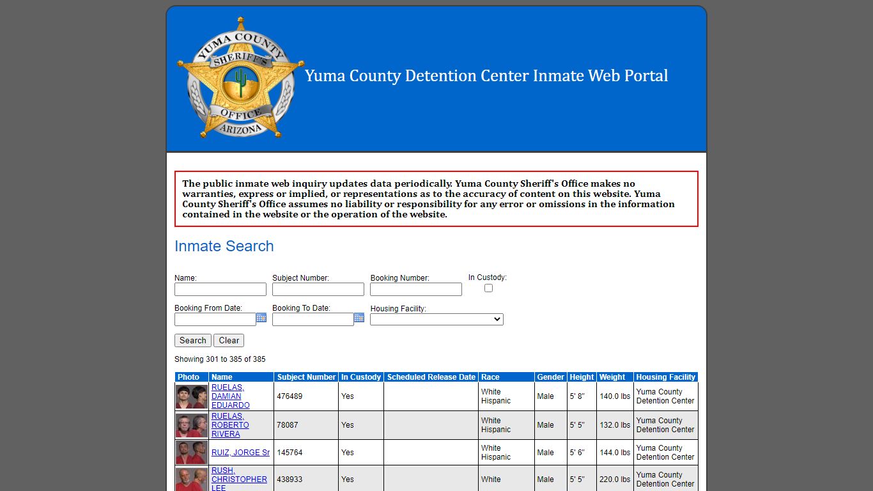
Task: Open inmate record RUELAS, DAMIAN EDUARDO
Action: point(230,396)
